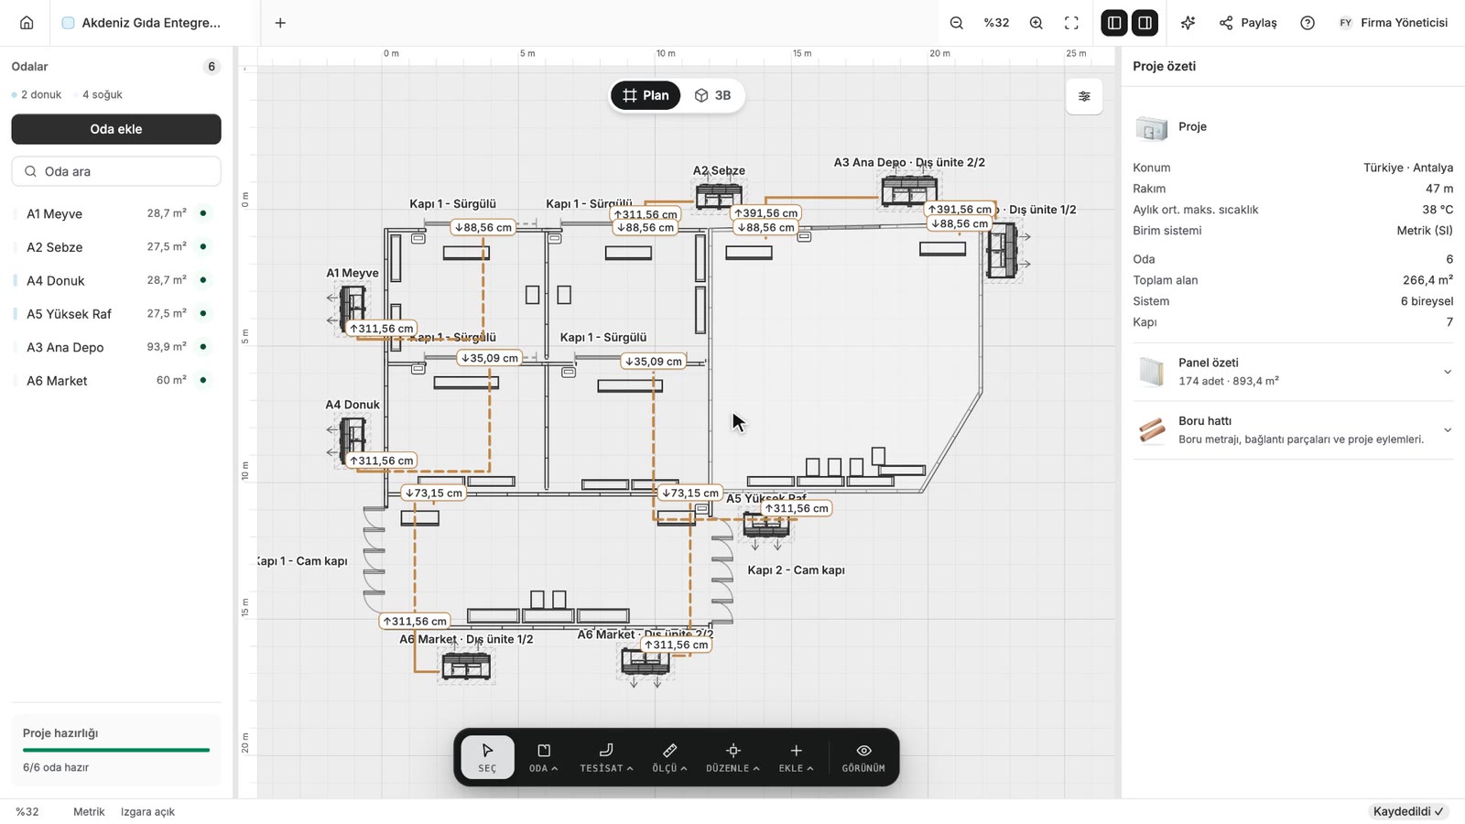This screenshot has width=1465, height=824.
Task: Select A2 Sebze room in list
Action: tap(116, 247)
